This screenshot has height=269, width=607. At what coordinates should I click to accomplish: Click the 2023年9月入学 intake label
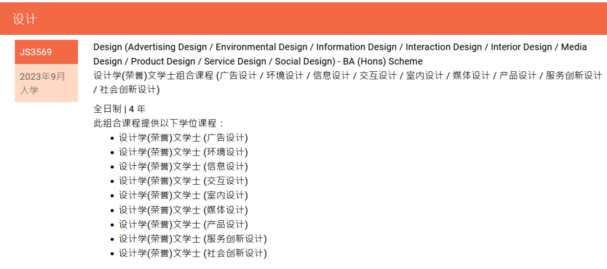(x=42, y=83)
